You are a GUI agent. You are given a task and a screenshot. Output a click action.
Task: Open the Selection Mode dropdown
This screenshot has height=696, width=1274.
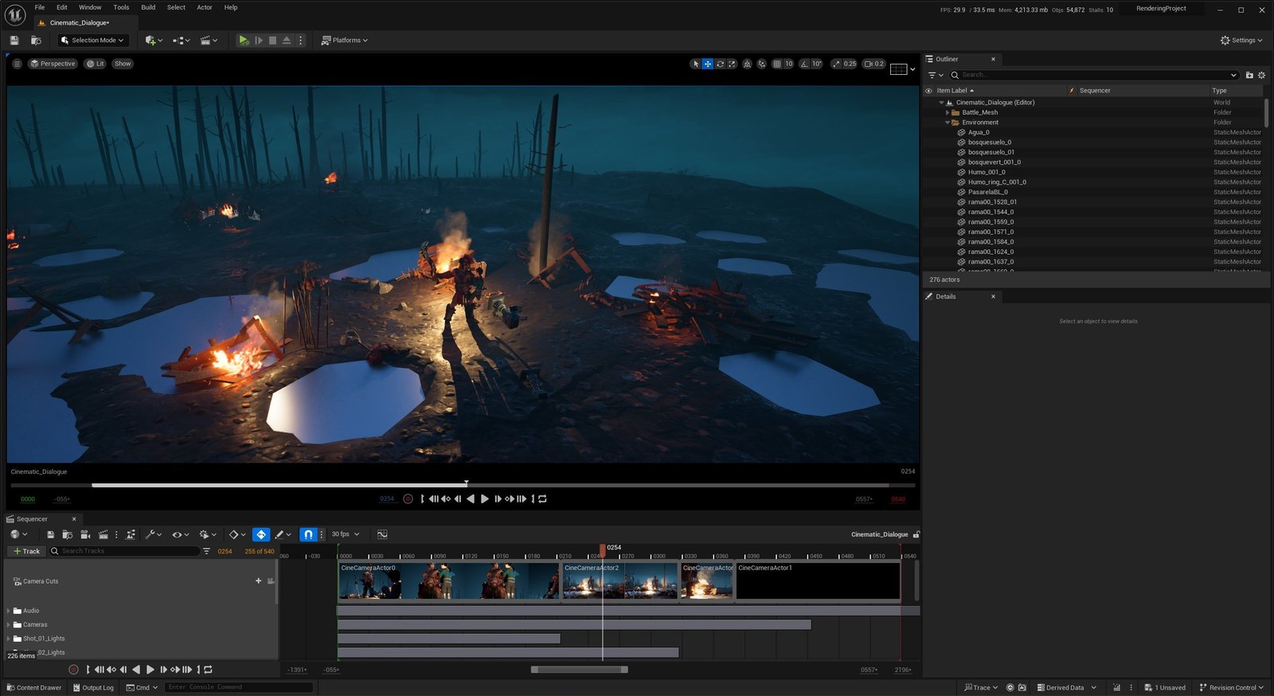click(x=92, y=40)
